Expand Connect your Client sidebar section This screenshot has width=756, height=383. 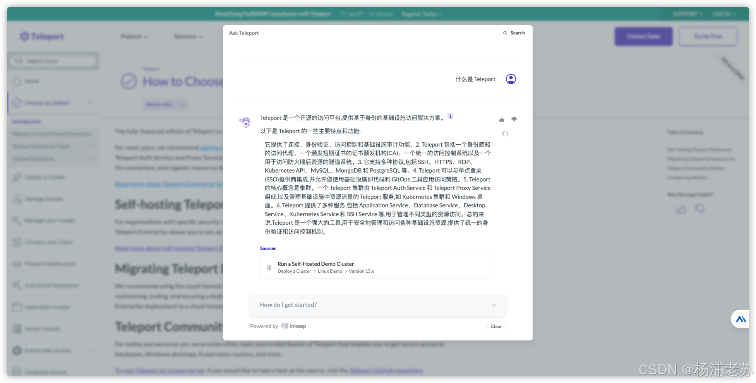[x=90, y=242]
